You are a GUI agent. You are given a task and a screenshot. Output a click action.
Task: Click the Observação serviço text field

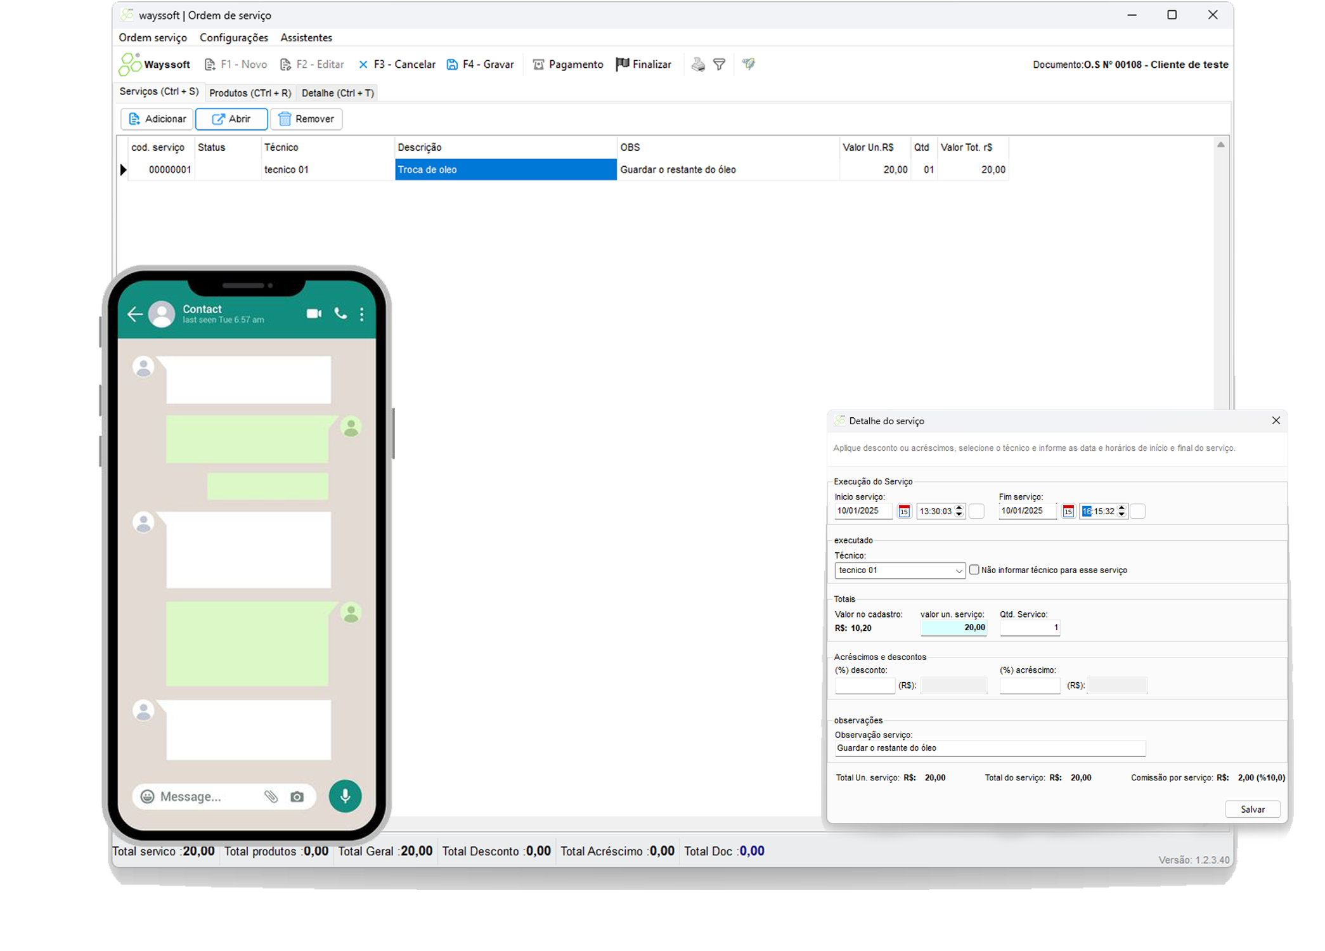[990, 748]
